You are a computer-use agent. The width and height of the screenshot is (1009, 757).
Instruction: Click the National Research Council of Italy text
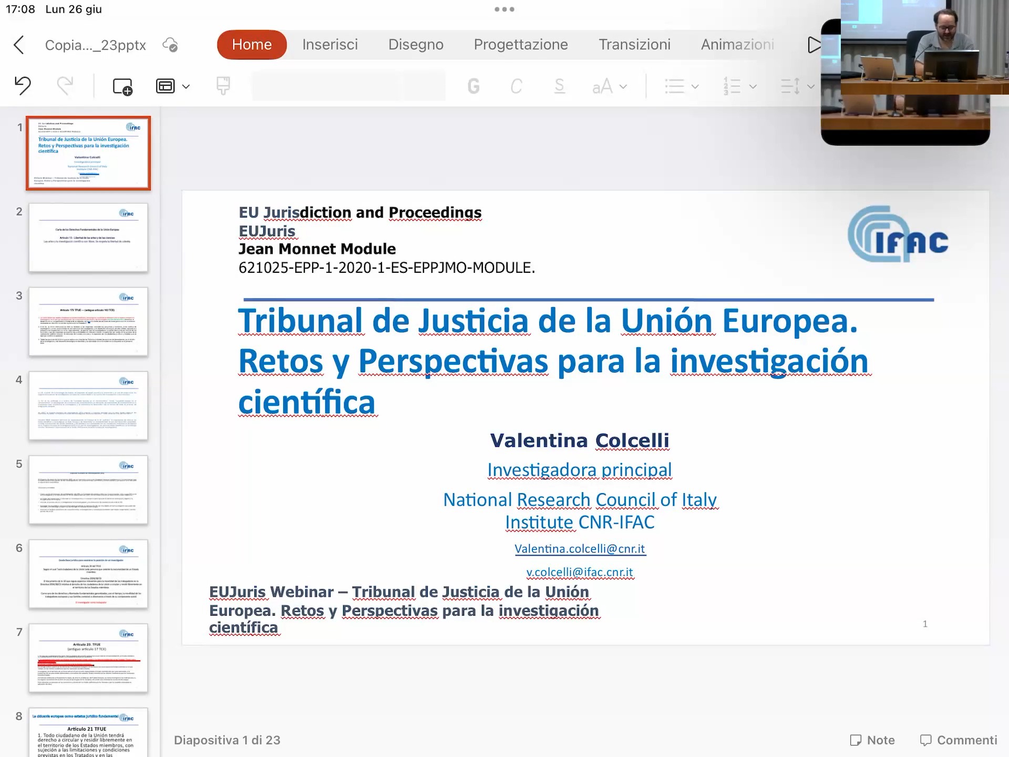pyautogui.click(x=580, y=499)
